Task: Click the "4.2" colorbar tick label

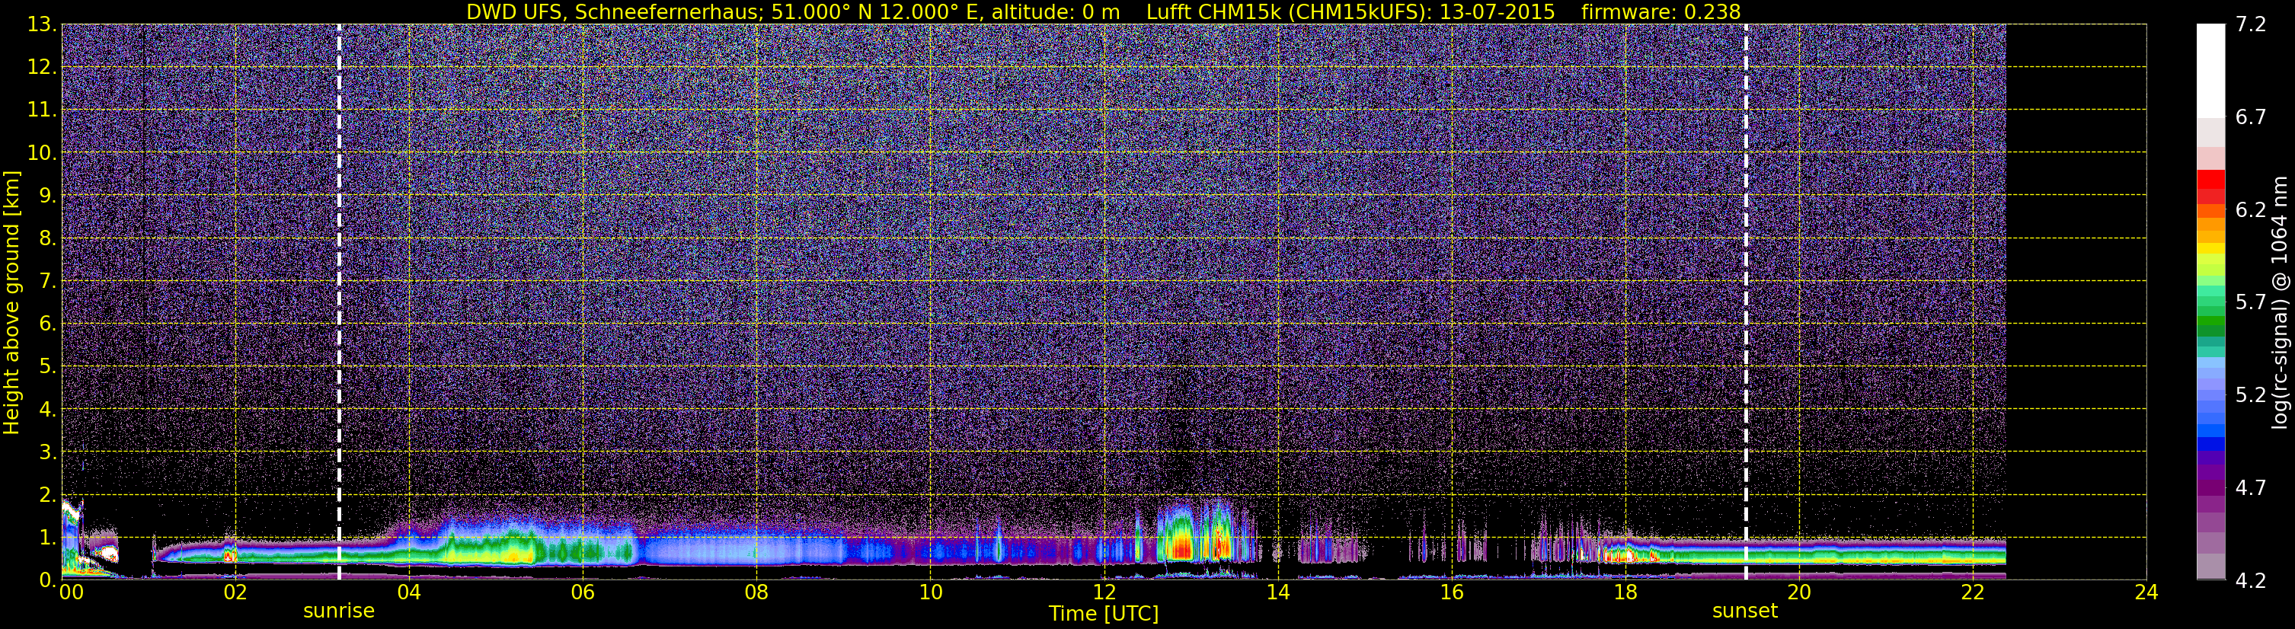Action: tap(2251, 581)
